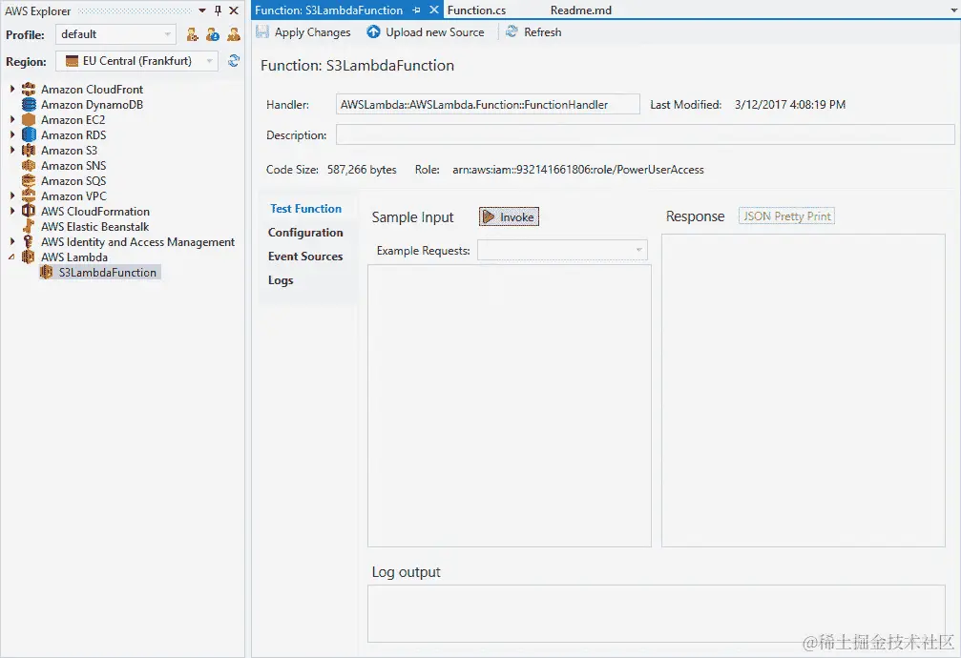Click the Amazon RDS icon
This screenshot has width=961, height=658.
pos(29,134)
